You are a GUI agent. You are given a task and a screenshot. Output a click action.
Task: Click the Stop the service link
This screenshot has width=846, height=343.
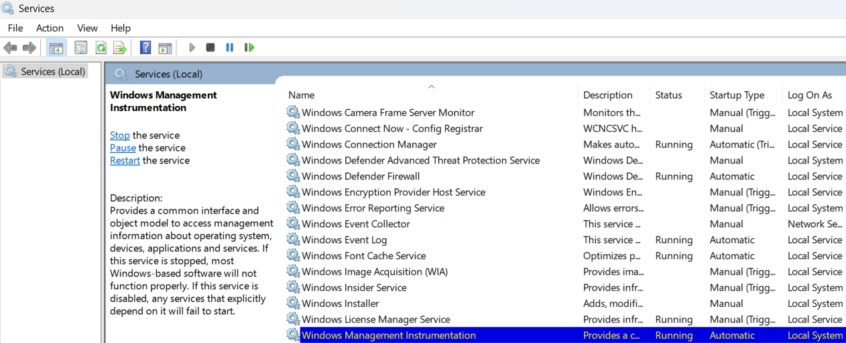(120, 135)
